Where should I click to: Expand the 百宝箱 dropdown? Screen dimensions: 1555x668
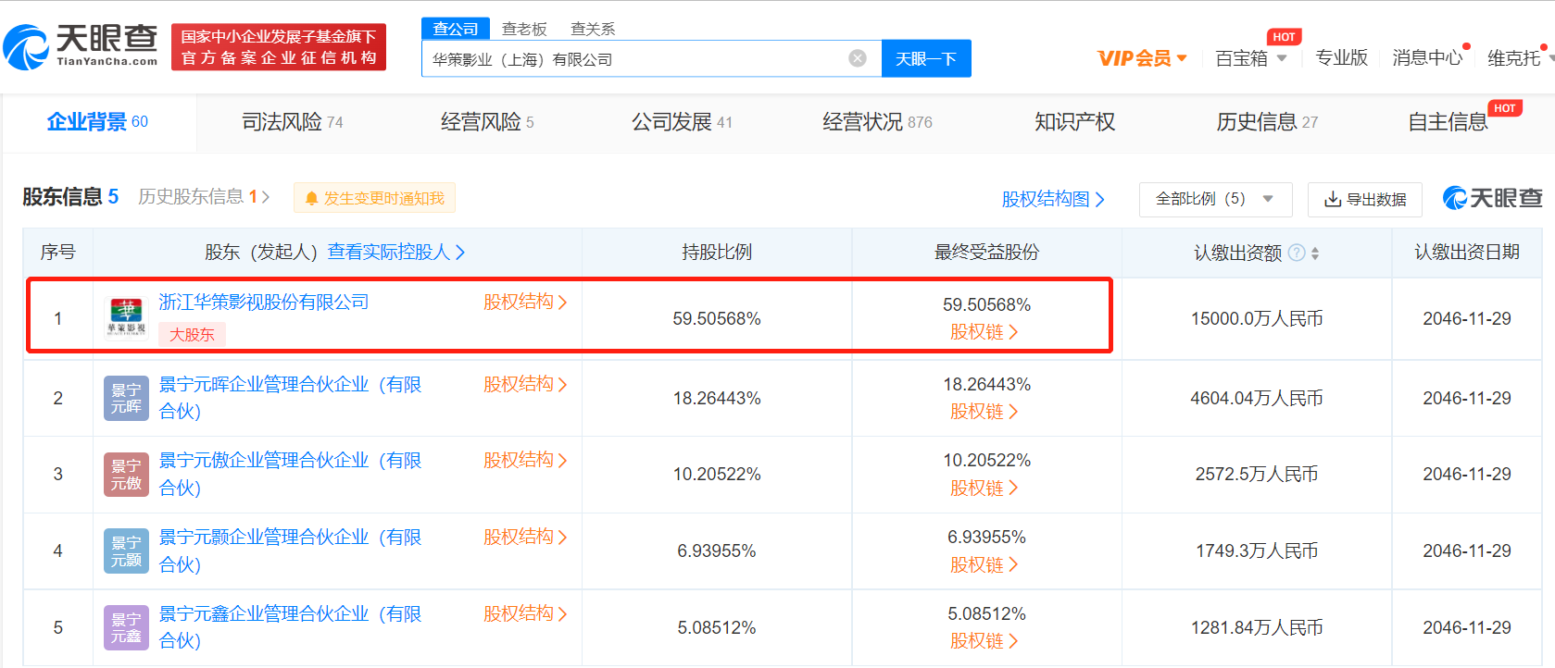tap(1251, 58)
